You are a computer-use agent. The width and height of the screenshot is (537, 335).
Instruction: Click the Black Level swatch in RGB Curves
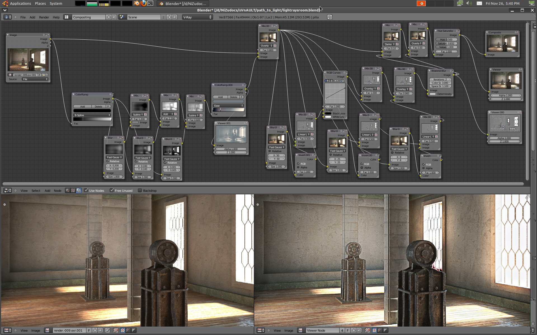[x=328, y=113]
